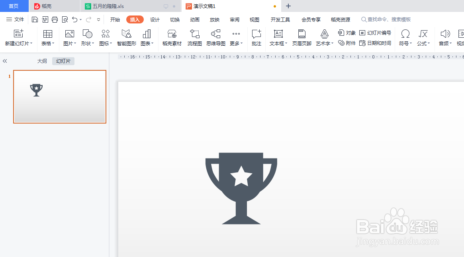The image size is (464, 257).
Task: Switch panel to 大纲 outline view
Action: click(42, 61)
